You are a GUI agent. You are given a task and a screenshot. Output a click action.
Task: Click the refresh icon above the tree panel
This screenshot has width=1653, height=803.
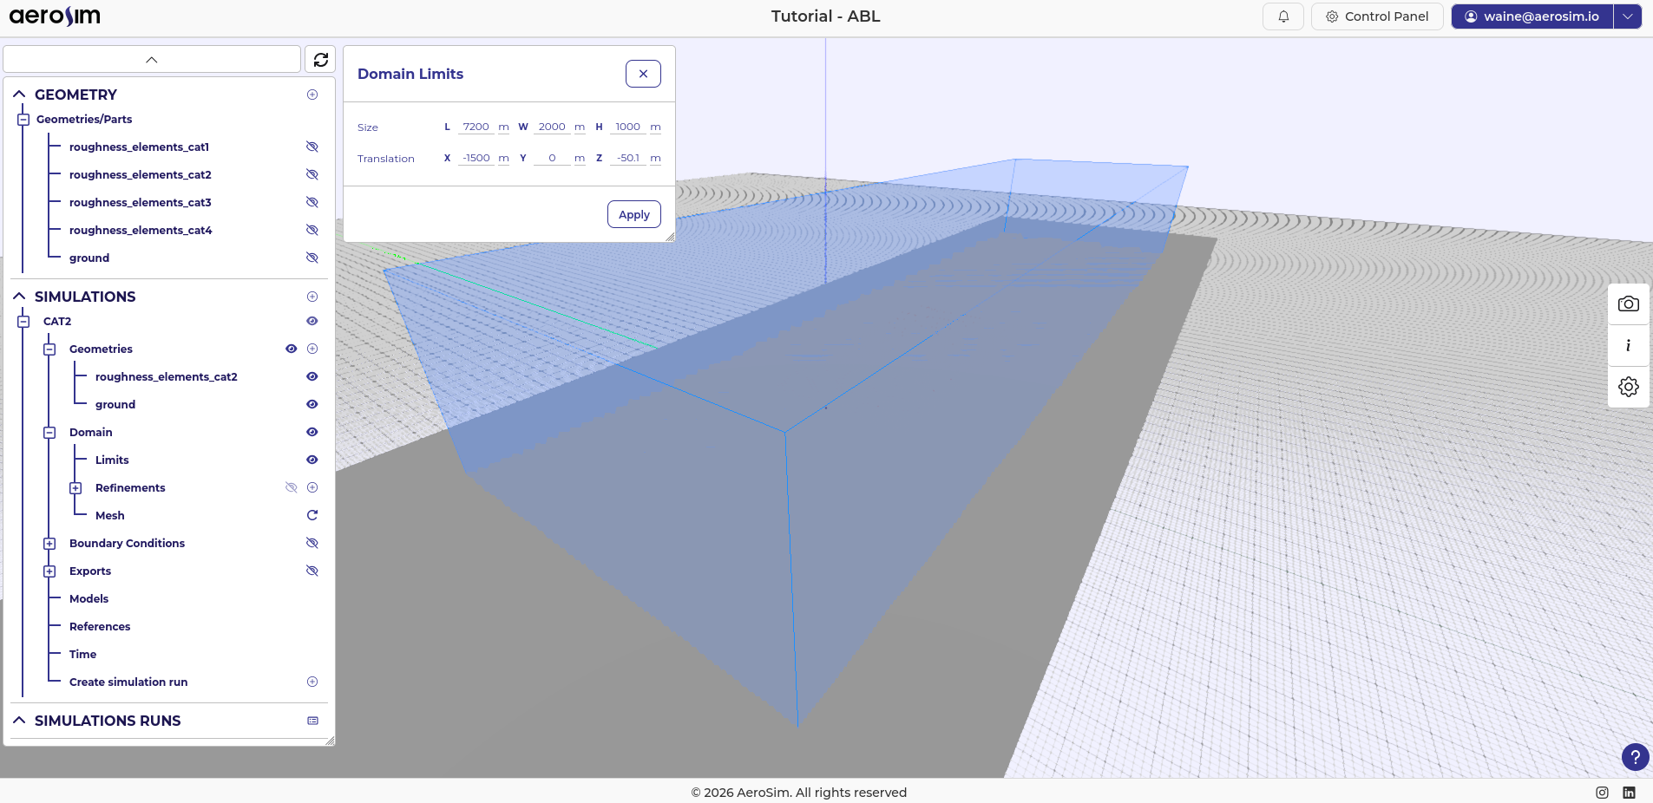pyautogui.click(x=320, y=60)
